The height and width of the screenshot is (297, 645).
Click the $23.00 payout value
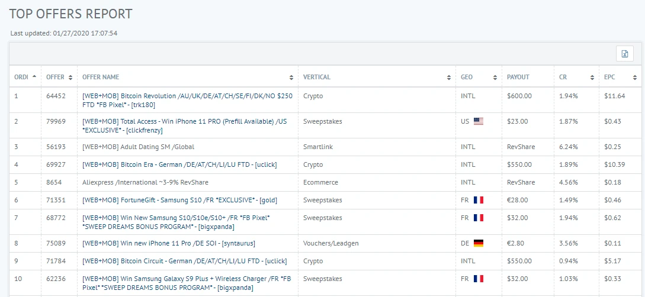(518, 122)
